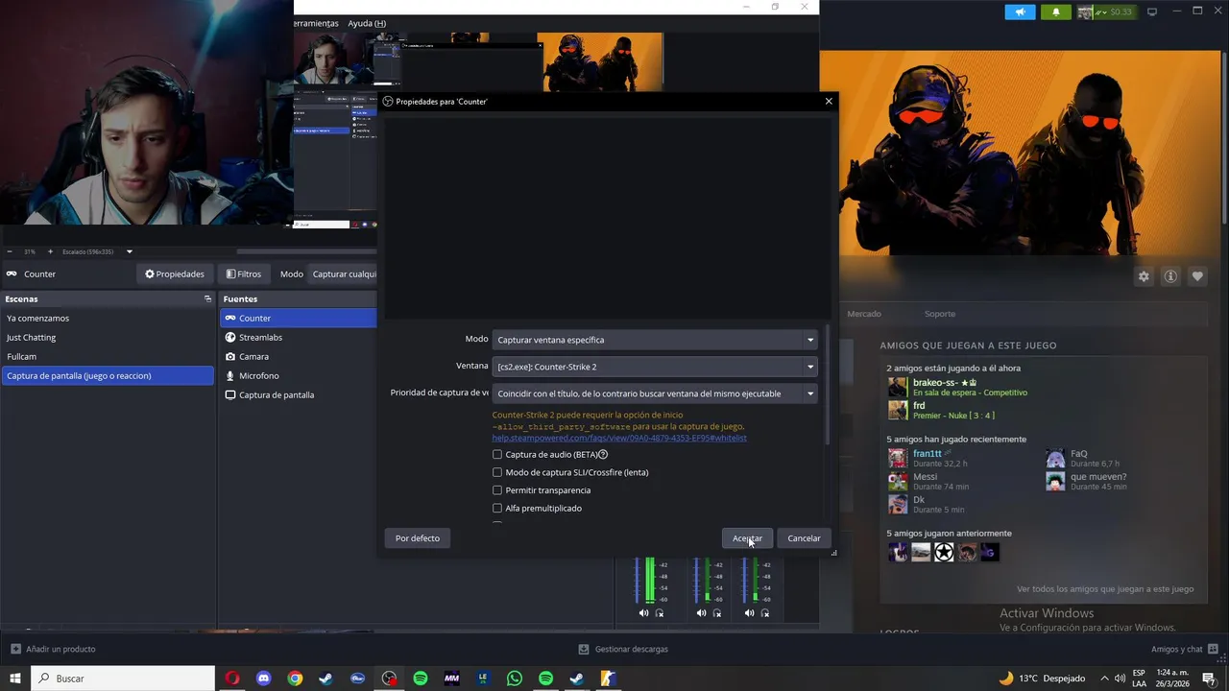Open Opera GX from taskbar

[x=232, y=679]
